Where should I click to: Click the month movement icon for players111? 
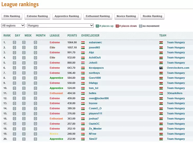(35, 114)
